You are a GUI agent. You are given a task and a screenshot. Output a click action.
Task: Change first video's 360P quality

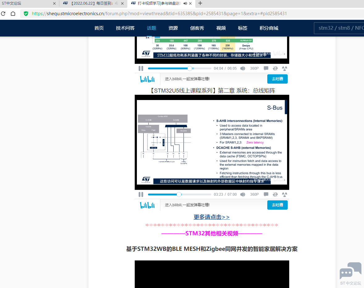pyautogui.click(x=254, y=68)
